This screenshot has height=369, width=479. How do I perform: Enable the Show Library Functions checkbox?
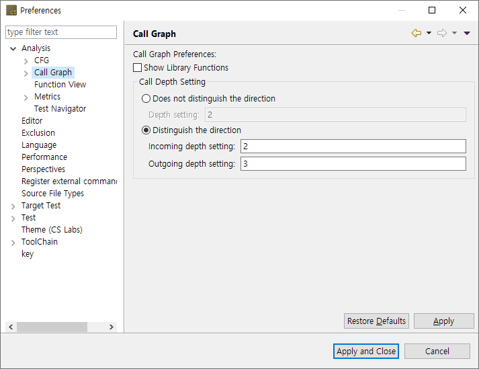[x=138, y=68]
